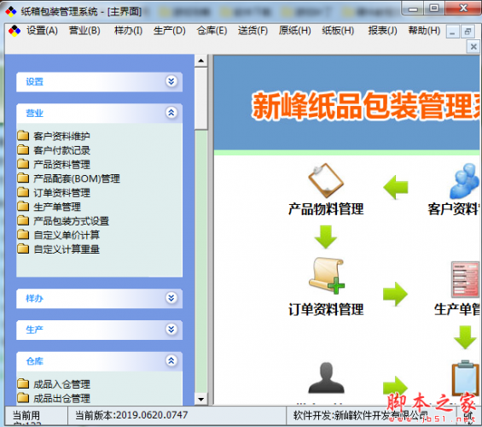Collapse the 营业 sidebar panel chevron
Viewport: 482px width, 427px height.
tap(171, 113)
